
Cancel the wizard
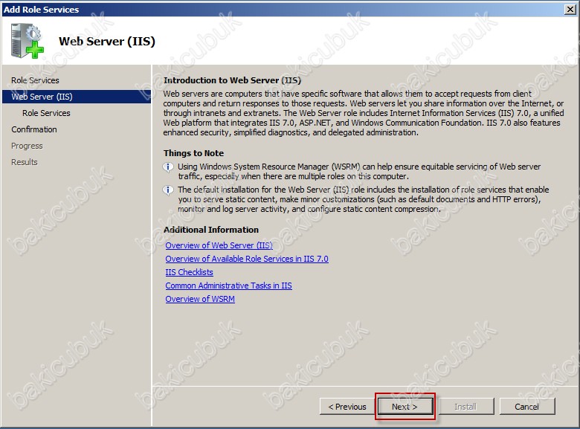tap(526, 407)
